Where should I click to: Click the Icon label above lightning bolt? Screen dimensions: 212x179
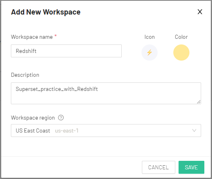coord(150,37)
